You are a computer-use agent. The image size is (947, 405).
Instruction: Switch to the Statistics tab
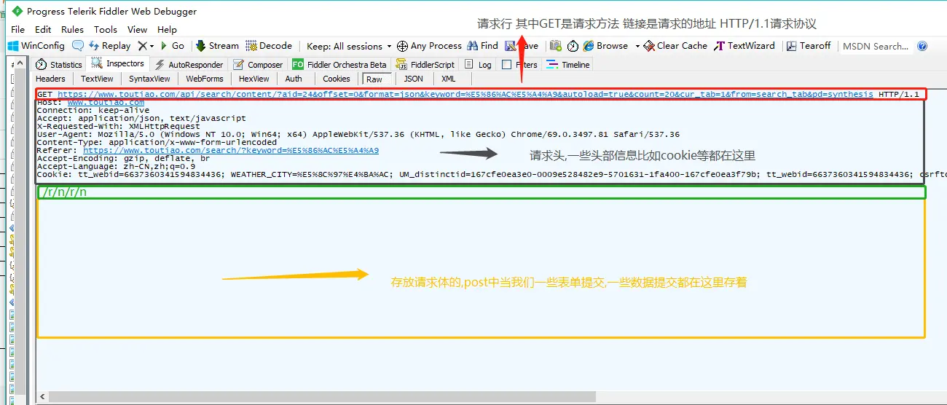[x=58, y=65]
